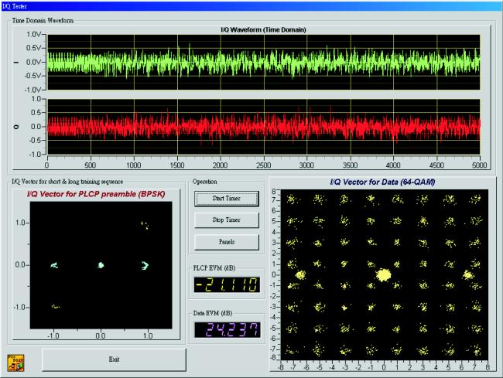
Task: Click the red Q waveform plot
Action: tap(264, 127)
